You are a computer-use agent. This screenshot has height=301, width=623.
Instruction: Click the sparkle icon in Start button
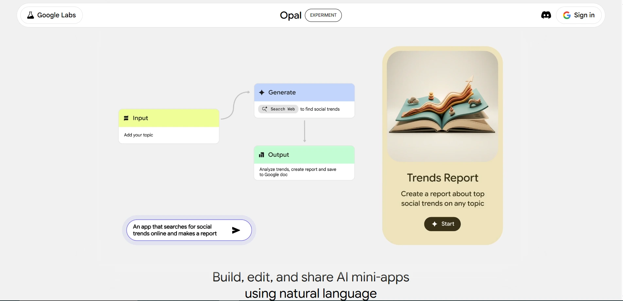click(435, 224)
